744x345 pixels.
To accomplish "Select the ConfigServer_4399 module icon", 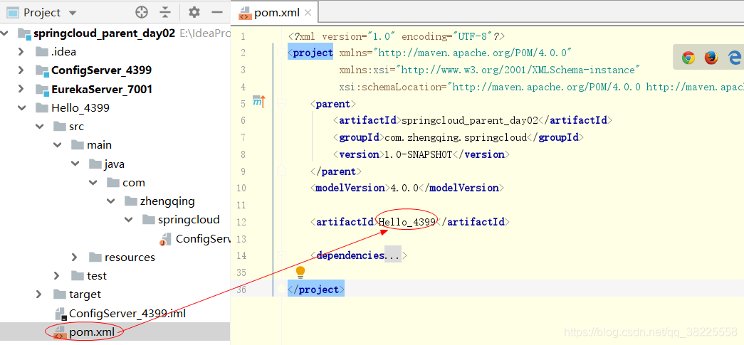I will [x=43, y=70].
